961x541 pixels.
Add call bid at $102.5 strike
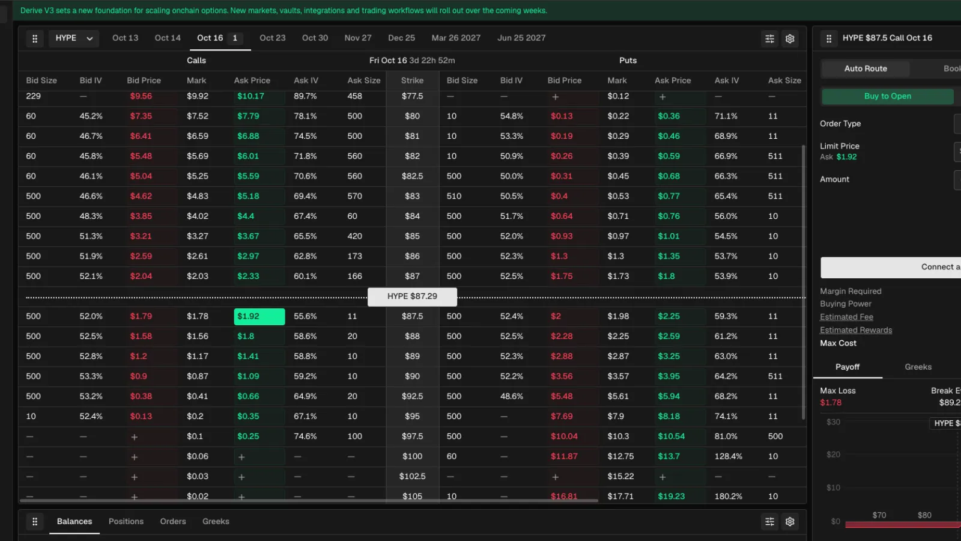[135, 477]
